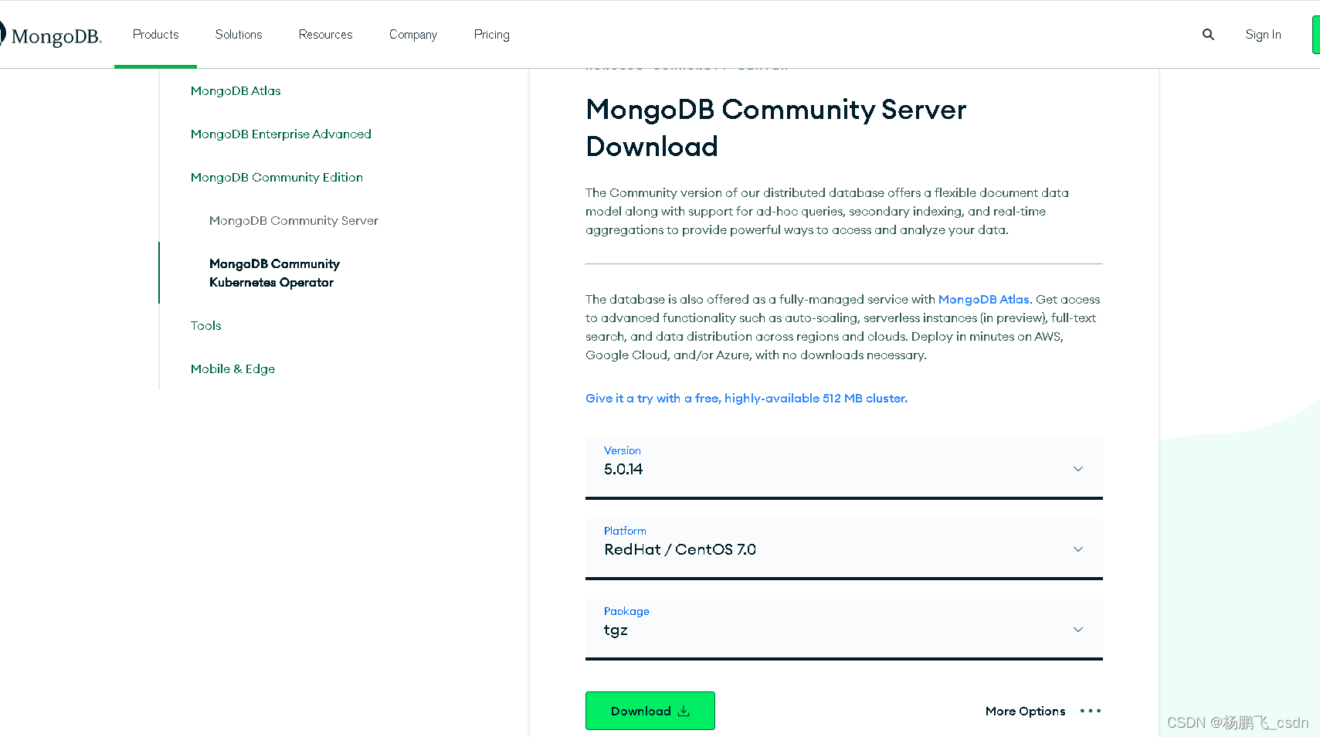Open search using the magnifier icon

[1208, 34]
